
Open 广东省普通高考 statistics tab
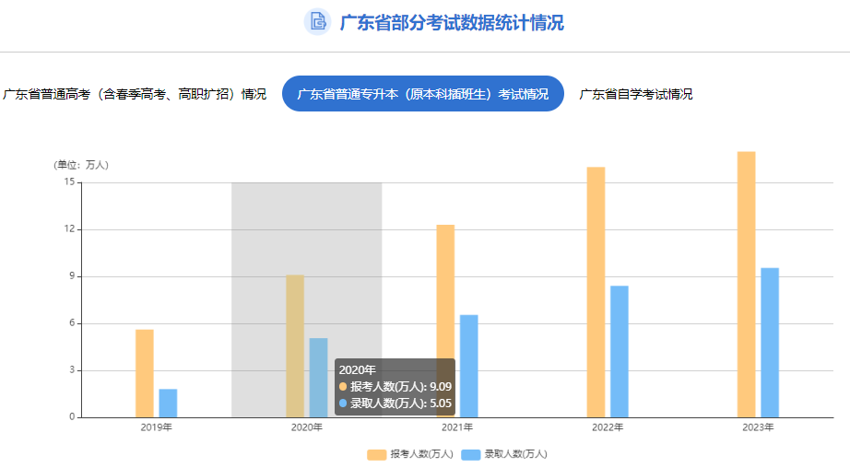pyautogui.click(x=135, y=94)
